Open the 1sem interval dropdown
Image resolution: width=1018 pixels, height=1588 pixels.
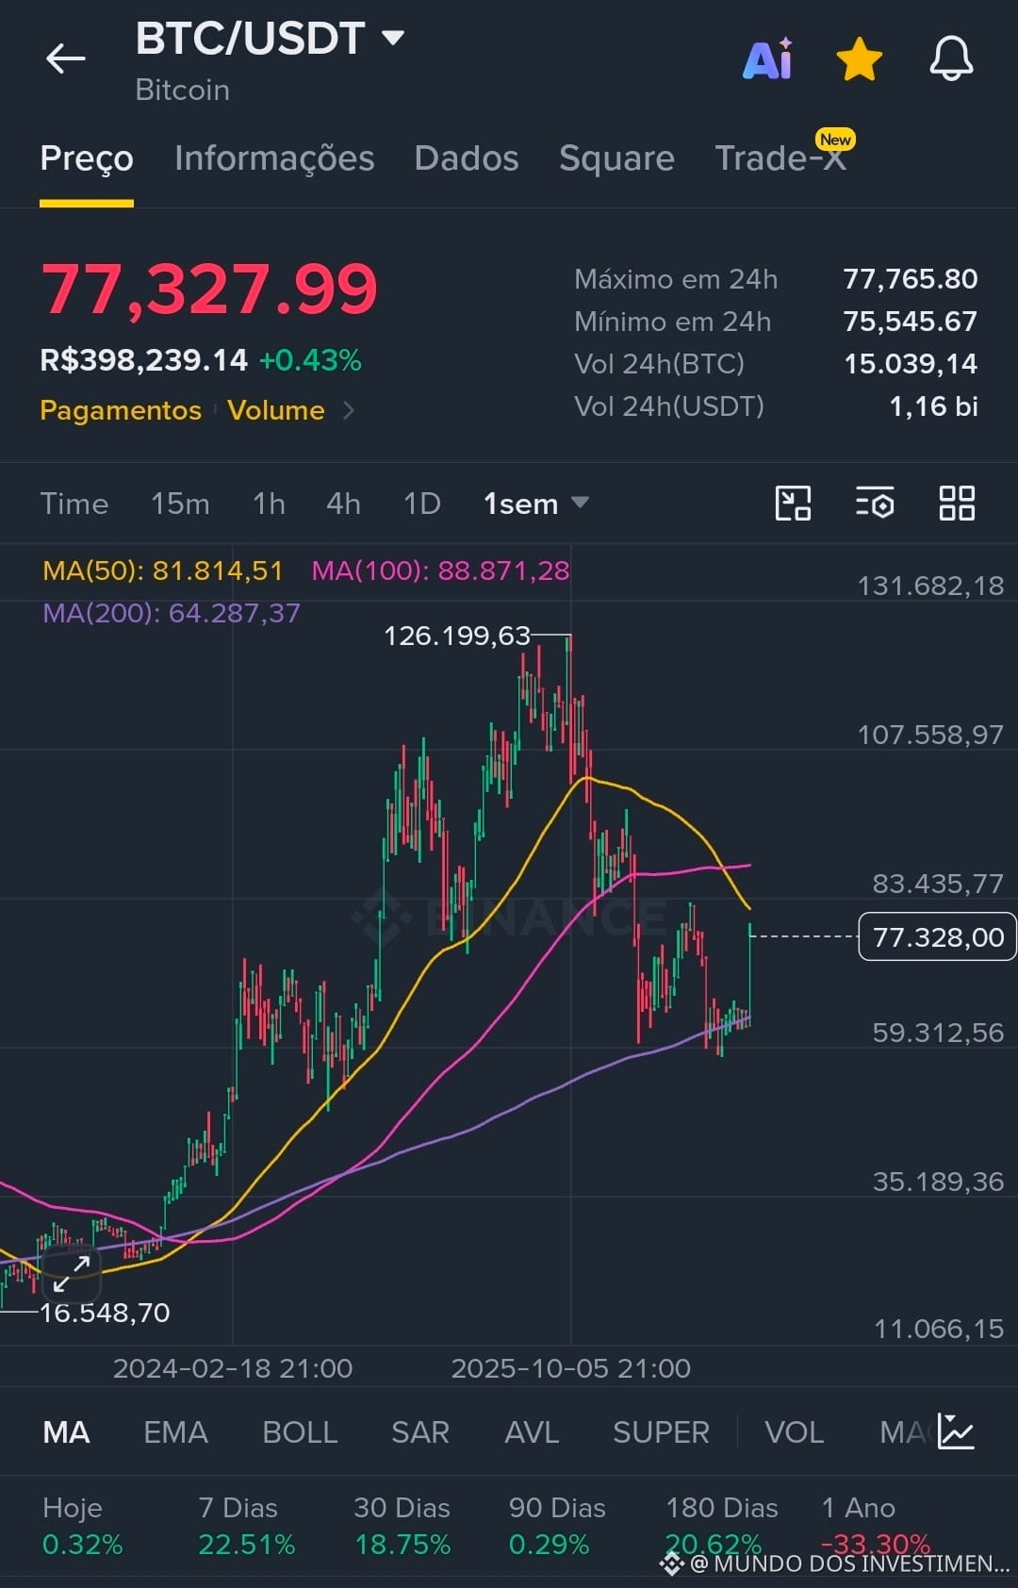(535, 504)
